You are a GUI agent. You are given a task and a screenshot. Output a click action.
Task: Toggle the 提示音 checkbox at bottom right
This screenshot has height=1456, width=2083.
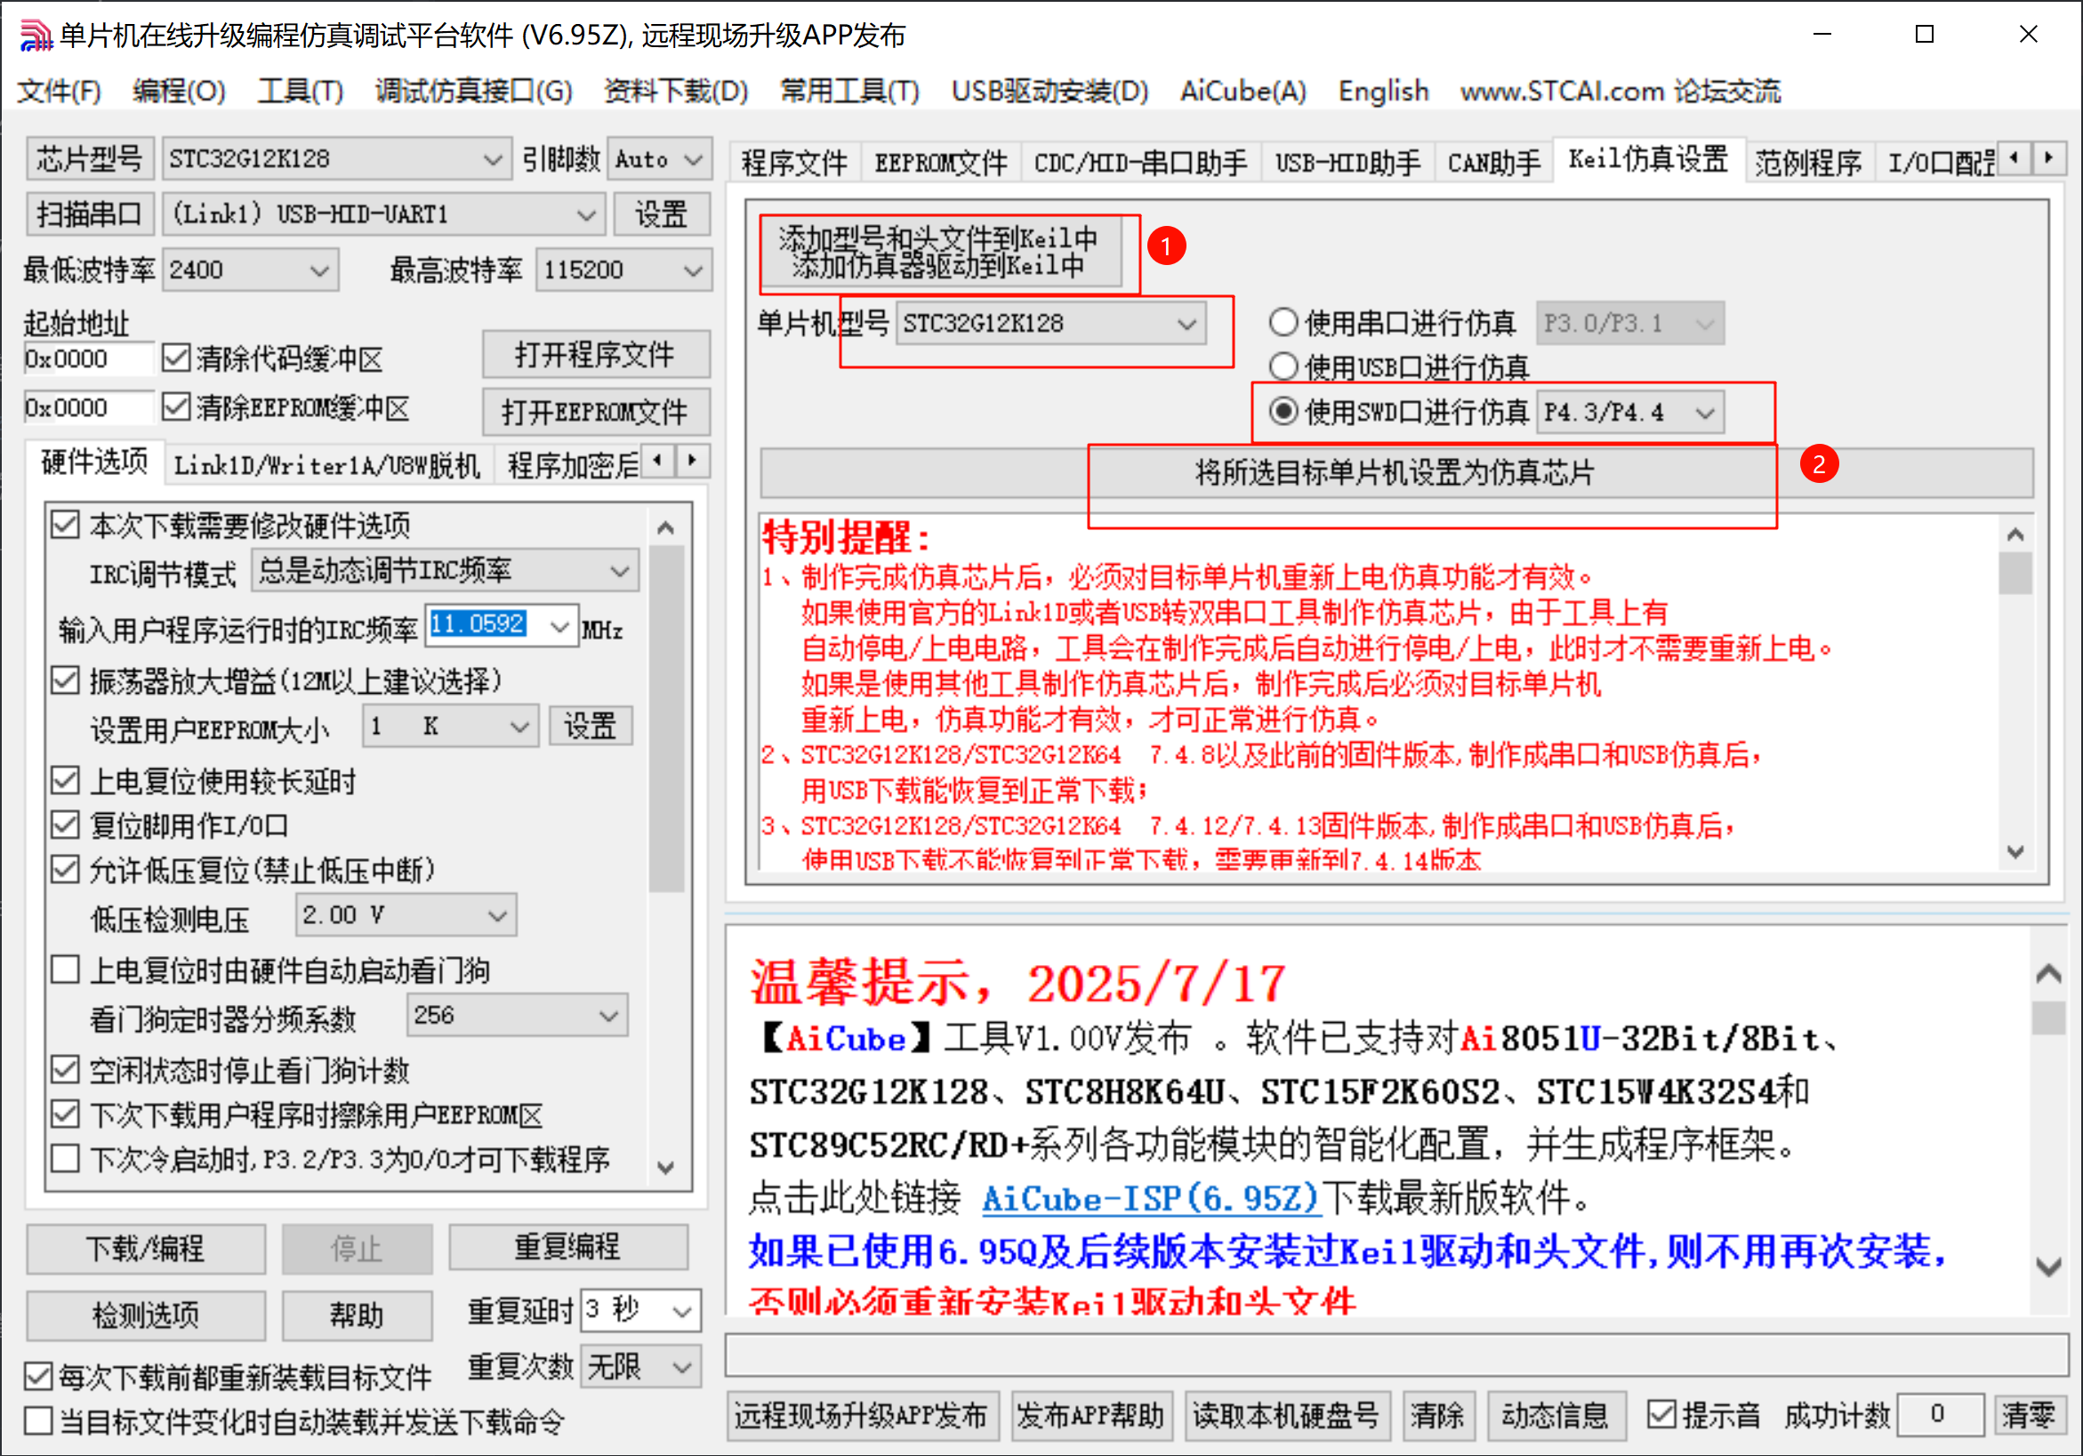pyautogui.click(x=1663, y=1413)
